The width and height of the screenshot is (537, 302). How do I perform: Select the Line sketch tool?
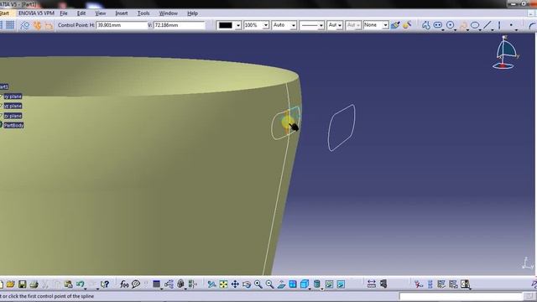pyautogui.click(x=487, y=25)
